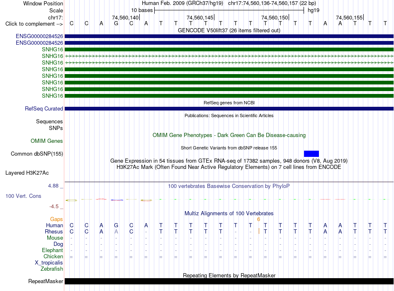
Task: Click 'Multiz Alignments of 100 Vertebrates' title
Action: click(x=229, y=214)
